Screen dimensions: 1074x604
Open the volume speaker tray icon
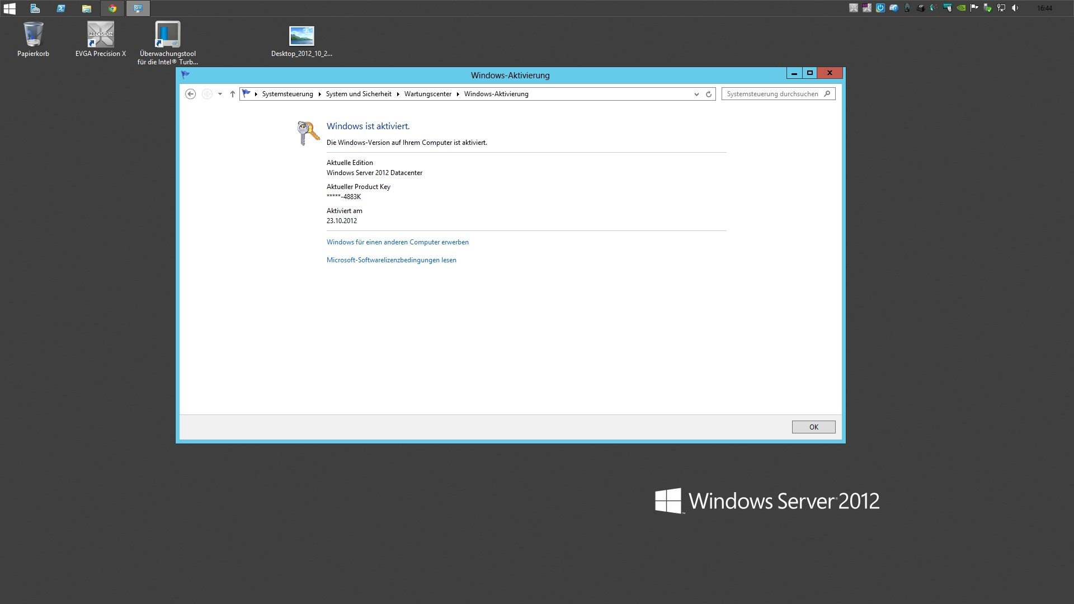coord(1015,8)
